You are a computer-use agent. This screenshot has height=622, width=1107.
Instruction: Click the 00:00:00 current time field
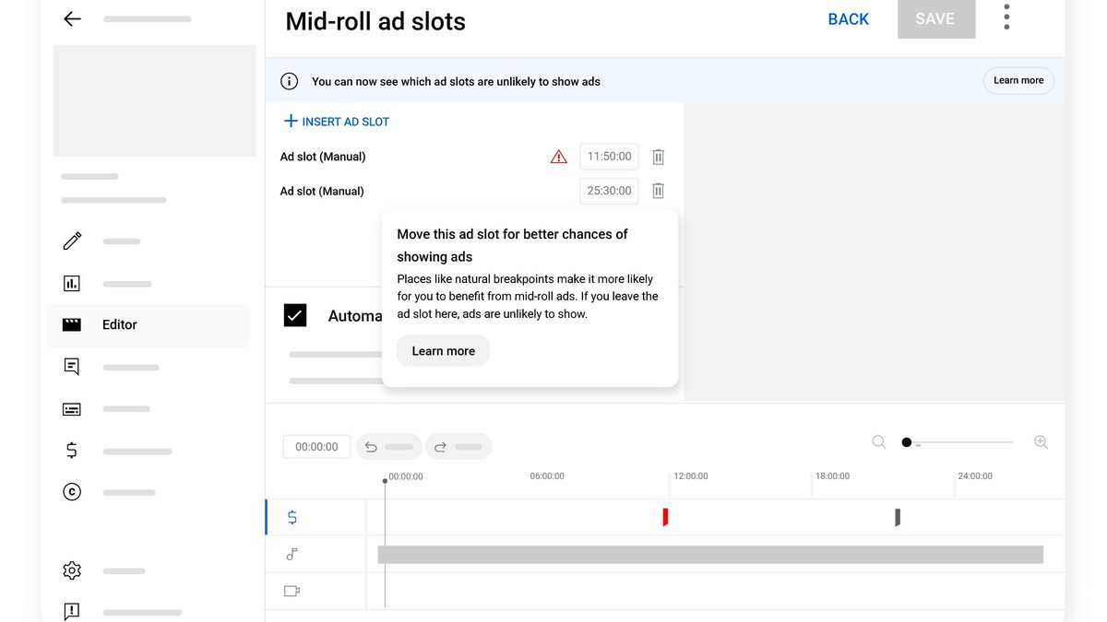click(x=316, y=447)
